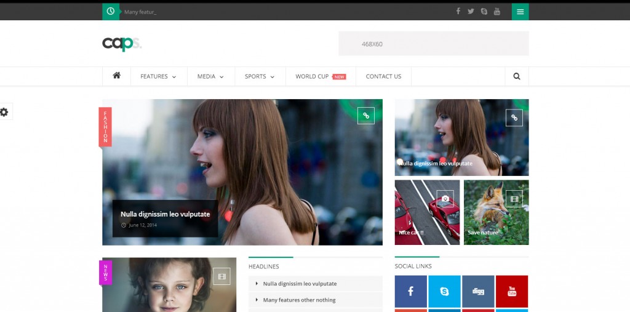Image resolution: width=630 pixels, height=312 pixels.
Task: Click camera icon on Nice car image
Action: pyautogui.click(x=445, y=199)
